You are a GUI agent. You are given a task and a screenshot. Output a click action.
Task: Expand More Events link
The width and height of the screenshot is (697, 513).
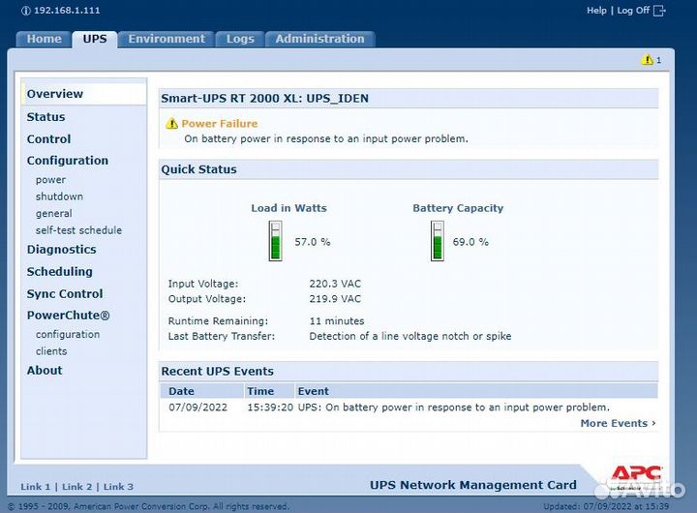coord(618,423)
